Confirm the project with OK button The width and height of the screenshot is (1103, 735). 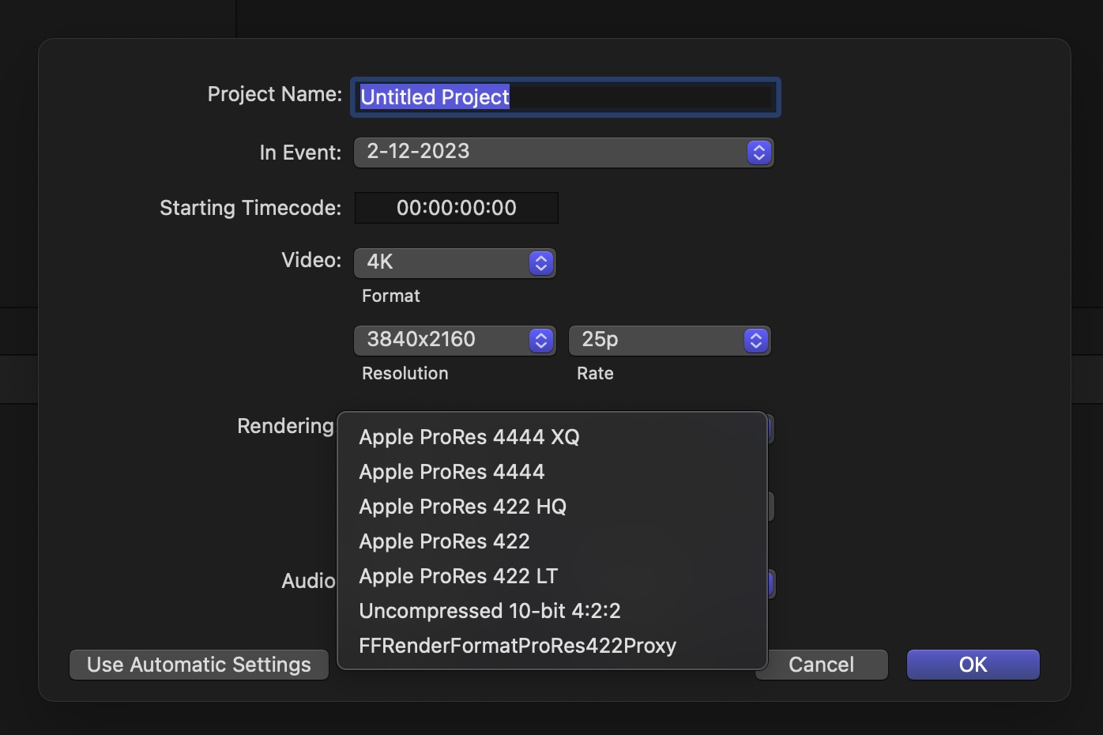(973, 665)
